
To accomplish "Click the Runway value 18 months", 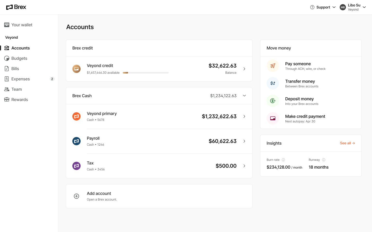I will [x=319, y=167].
